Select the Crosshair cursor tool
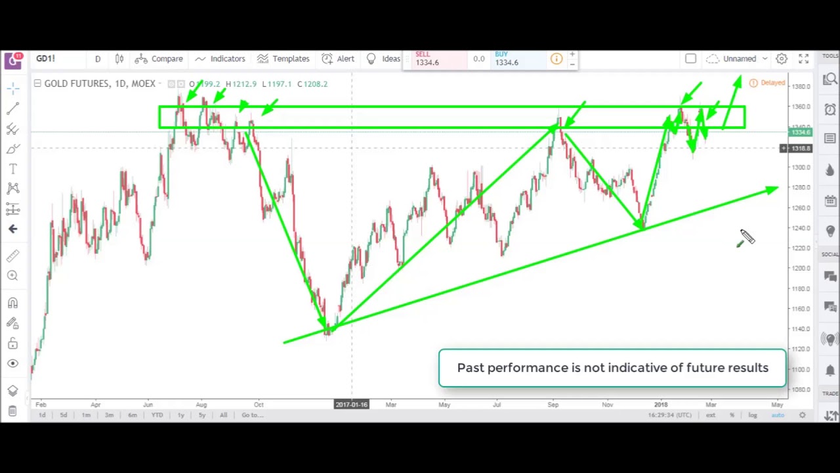840x473 pixels. tap(12, 88)
